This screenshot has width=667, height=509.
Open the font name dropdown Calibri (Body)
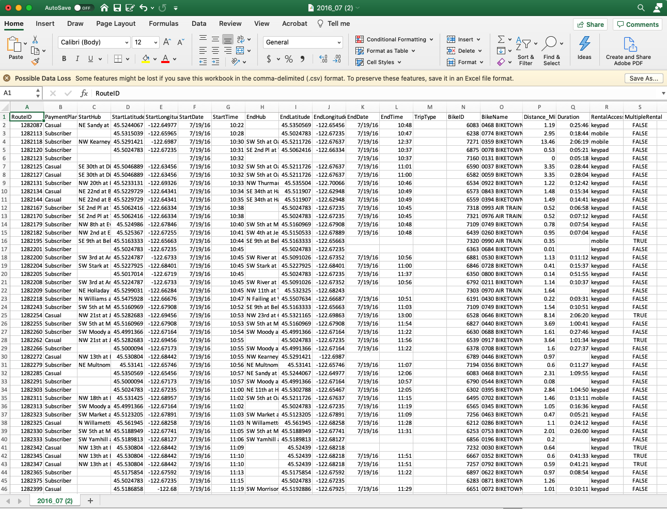pyautogui.click(x=94, y=42)
